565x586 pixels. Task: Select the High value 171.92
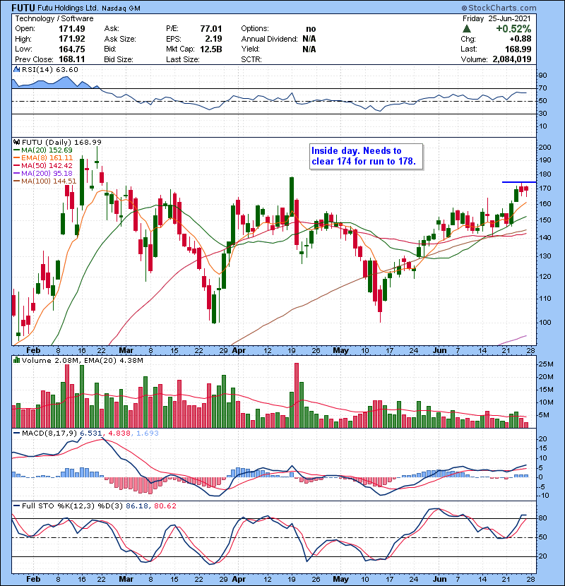(72, 39)
